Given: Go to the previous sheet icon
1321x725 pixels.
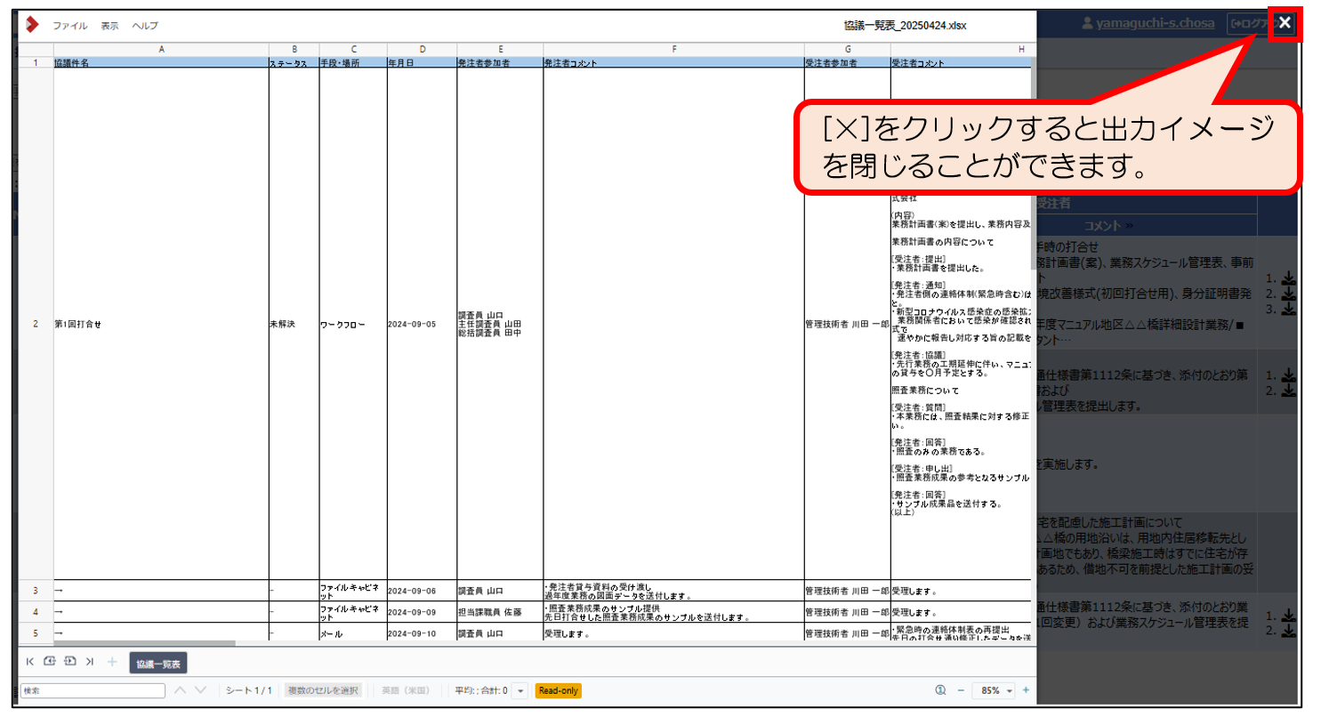Looking at the screenshot, I should (x=50, y=662).
